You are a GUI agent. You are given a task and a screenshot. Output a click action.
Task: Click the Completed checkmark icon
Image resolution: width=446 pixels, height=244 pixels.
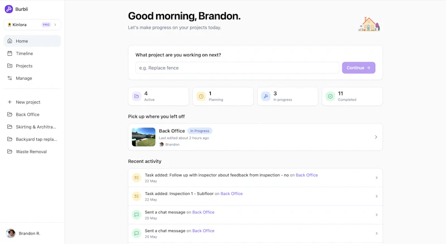[x=330, y=96]
